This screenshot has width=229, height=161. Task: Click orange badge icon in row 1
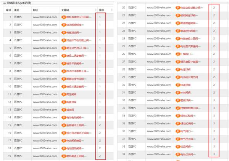[x=64, y=17]
